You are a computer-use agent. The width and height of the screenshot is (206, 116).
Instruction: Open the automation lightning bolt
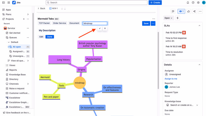(x=177, y=18)
